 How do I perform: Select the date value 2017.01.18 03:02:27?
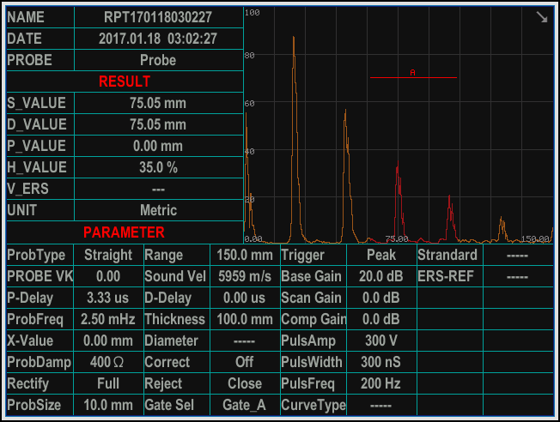(158, 39)
